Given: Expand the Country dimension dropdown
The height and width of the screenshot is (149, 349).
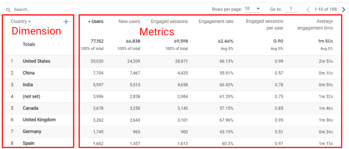Looking at the screenshot, I should click(x=30, y=22).
